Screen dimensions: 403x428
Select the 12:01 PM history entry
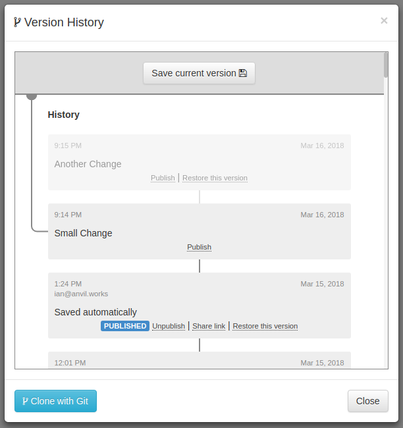click(x=200, y=360)
